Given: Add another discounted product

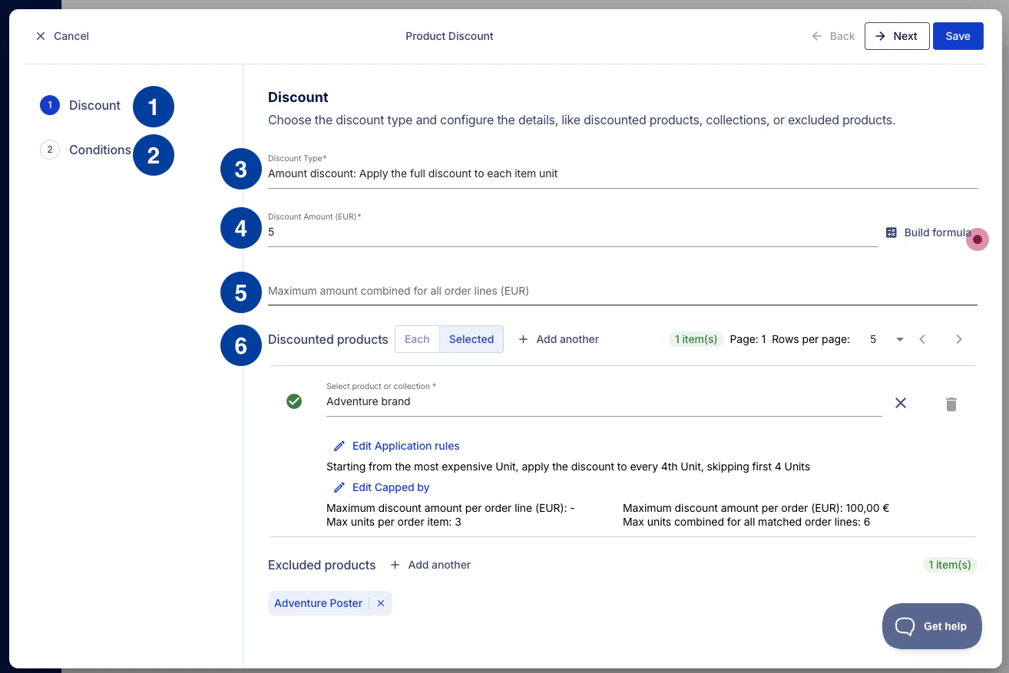Looking at the screenshot, I should click(558, 339).
